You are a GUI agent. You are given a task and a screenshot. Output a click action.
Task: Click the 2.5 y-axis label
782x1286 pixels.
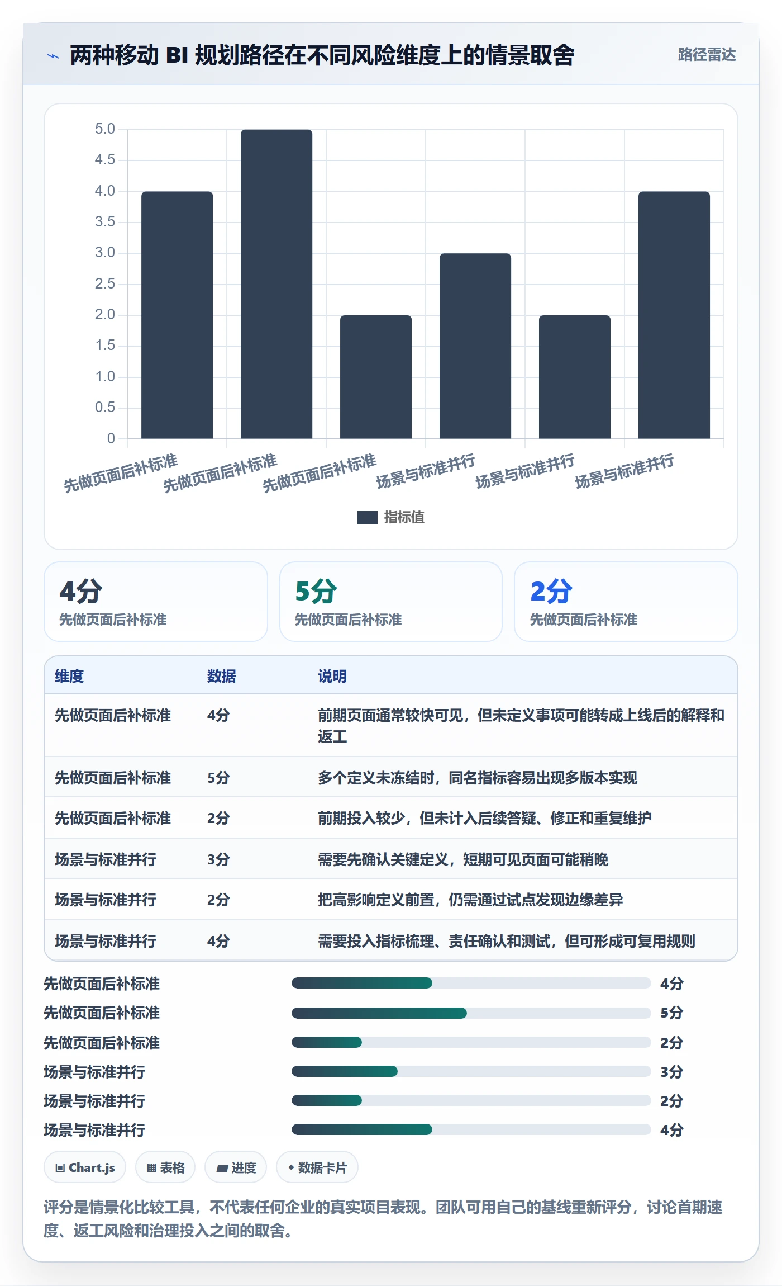(104, 284)
